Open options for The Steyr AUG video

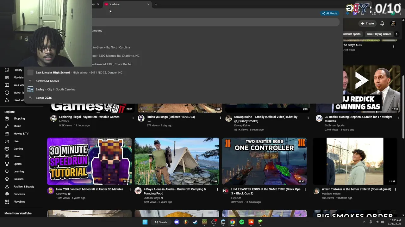pos(394,46)
